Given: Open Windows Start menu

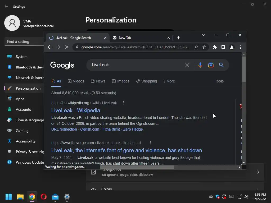Looking at the screenshot, I should (x=9, y=197).
